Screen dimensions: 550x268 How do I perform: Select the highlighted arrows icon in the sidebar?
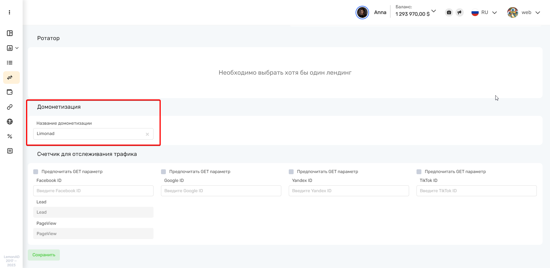[10, 78]
